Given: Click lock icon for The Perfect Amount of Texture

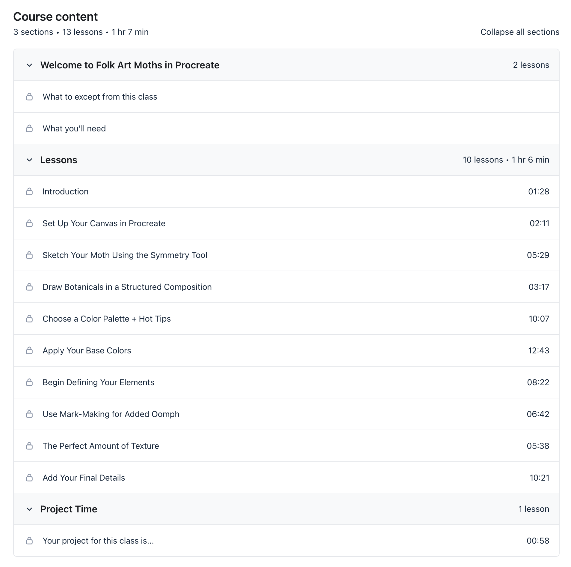Looking at the screenshot, I should pos(29,446).
